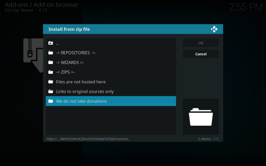Click the 'Install from zip file' title
Screen dimensions: 266x166
(x=69, y=29)
